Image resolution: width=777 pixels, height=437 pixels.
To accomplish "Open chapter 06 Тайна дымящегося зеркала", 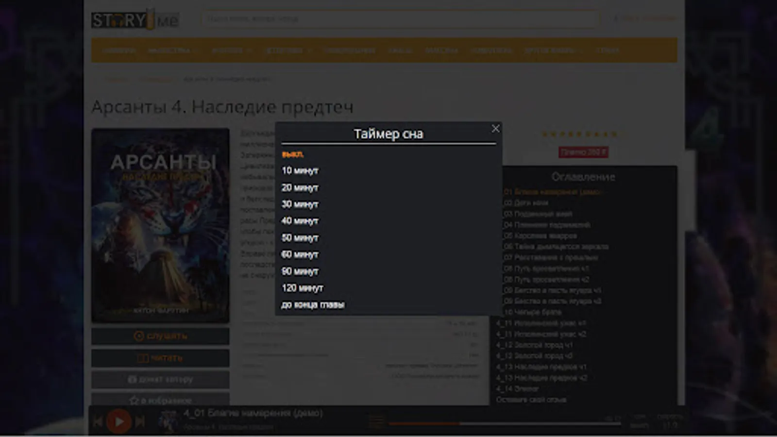I will 556,247.
